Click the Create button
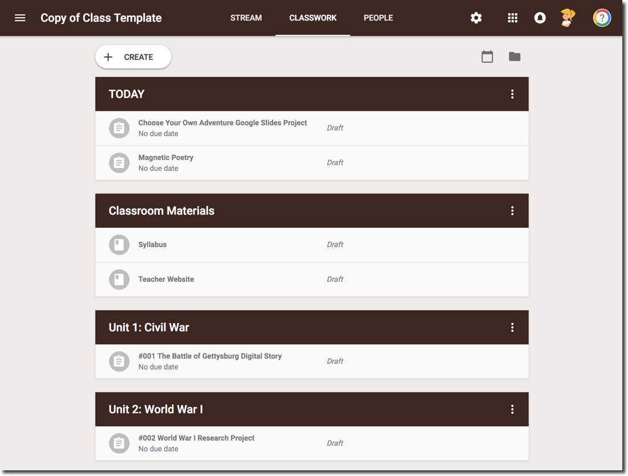This screenshot has height=476, width=628. [133, 57]
